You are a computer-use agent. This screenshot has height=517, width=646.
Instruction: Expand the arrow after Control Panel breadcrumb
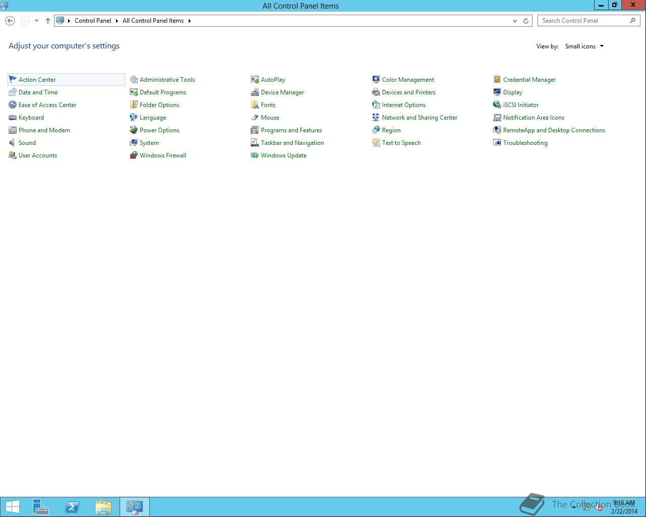[117, 21]
